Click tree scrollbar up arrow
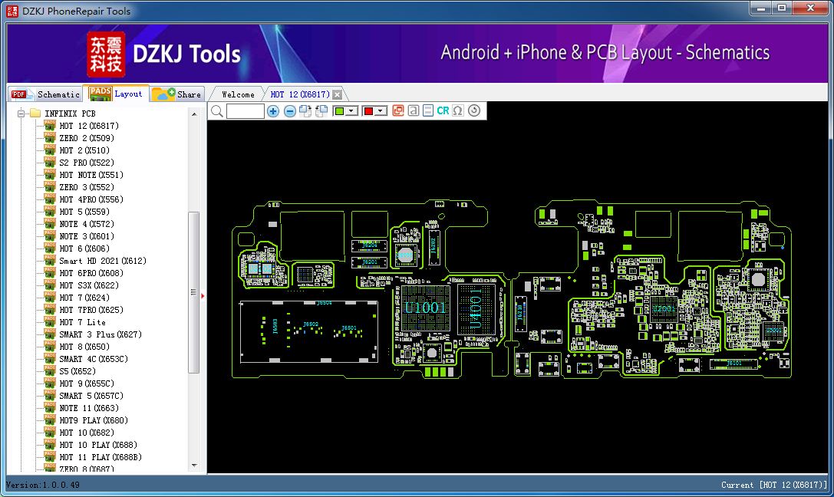The image size is (834, 497). pos(194,114)
